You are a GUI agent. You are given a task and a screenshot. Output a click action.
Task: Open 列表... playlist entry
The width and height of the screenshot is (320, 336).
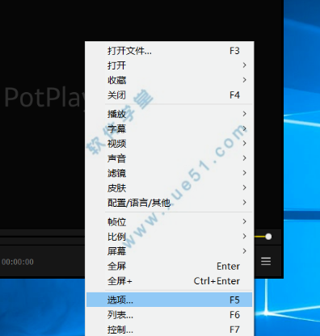(x=169, y=314)
